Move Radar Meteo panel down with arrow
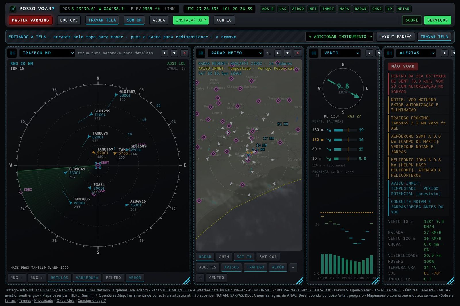 [287, 53]
